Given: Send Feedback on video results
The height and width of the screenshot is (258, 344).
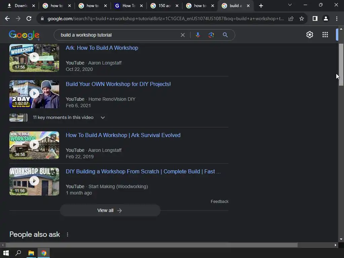Looking at the screenshot, I should pyautogui.click(x=219, y=202).
